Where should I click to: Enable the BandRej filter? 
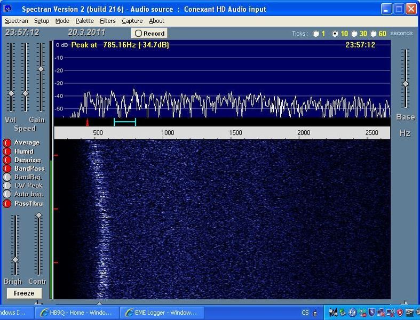7,177
